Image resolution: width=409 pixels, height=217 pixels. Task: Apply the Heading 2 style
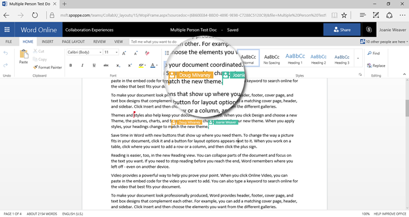(x=318, y=59)
